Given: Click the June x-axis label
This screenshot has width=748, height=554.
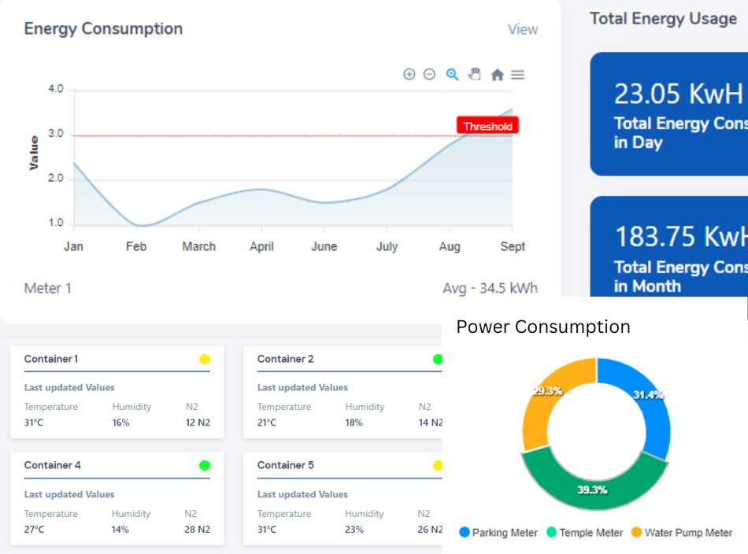Looking at the screenshot, I should coord(324,246).
